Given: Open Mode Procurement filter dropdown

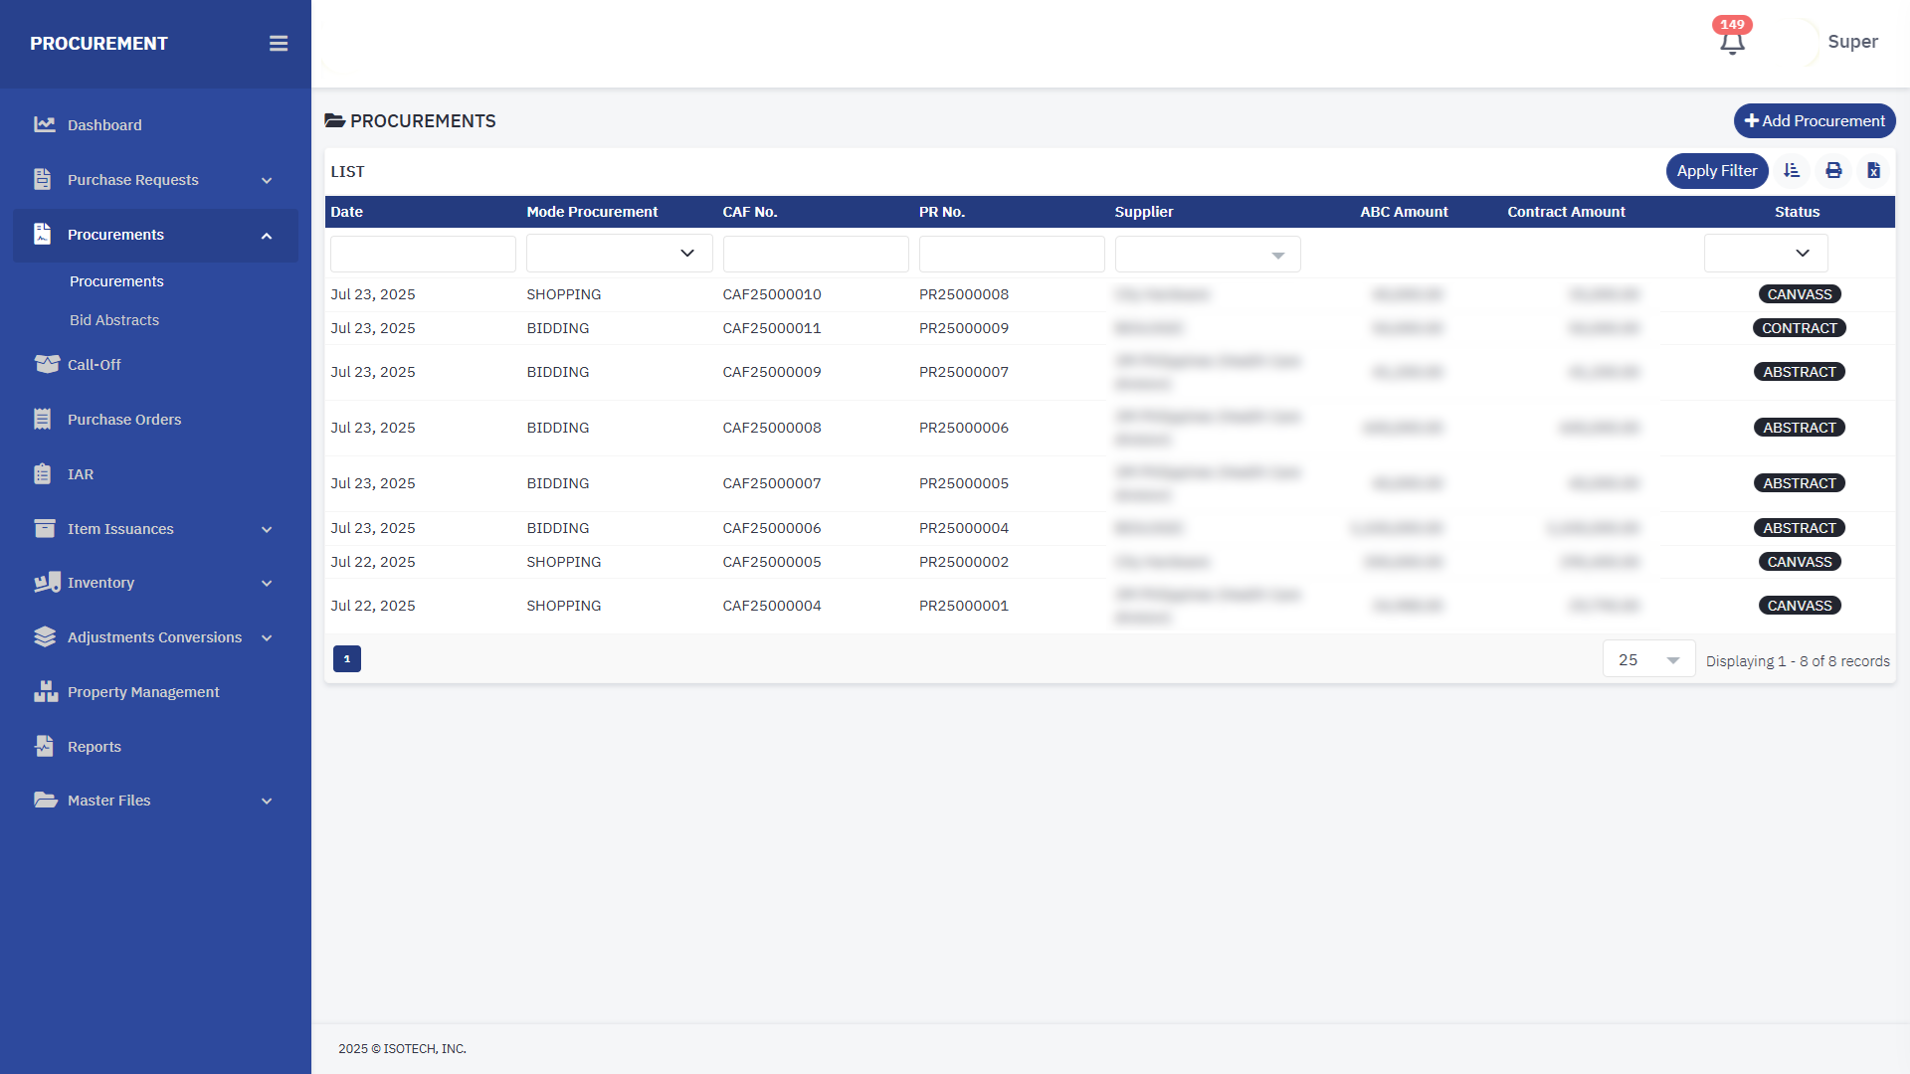Looking at the screenshot, I should pyautogui.click(x=619, y=254).
